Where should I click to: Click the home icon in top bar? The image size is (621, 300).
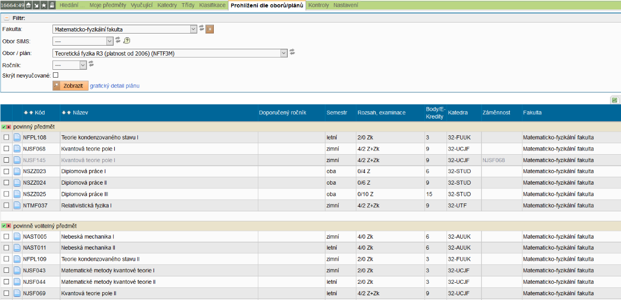coord(29,5)
